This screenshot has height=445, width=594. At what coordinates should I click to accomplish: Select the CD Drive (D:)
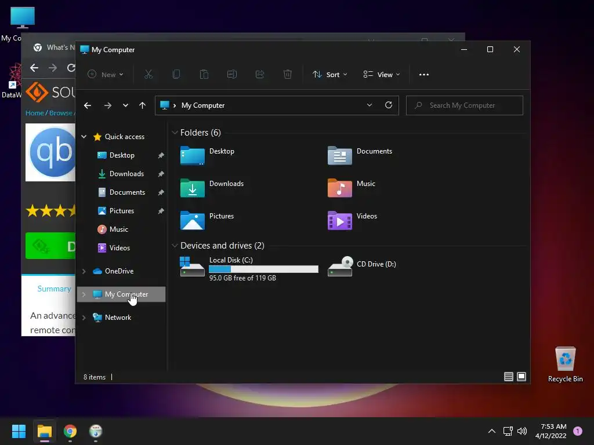click(x=362, y=267)
